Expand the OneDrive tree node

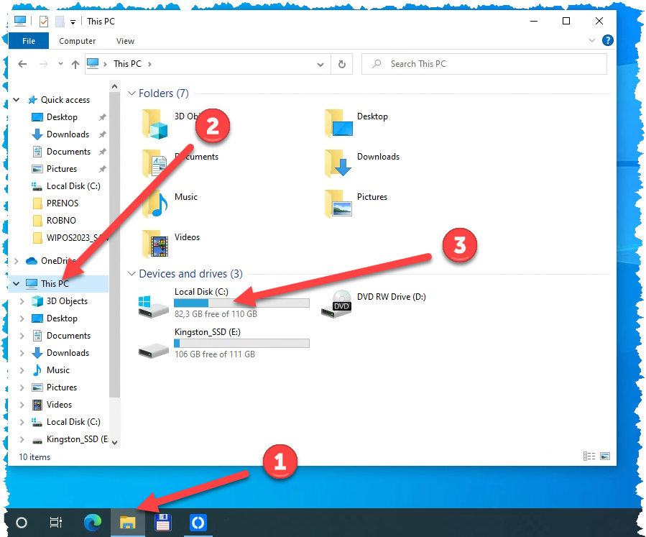click(17, 261)
